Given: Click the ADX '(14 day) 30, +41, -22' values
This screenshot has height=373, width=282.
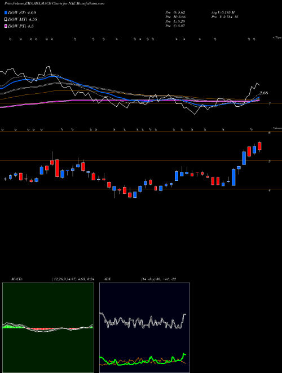Looking at the screenshot, I should click(x=158, y=279).
